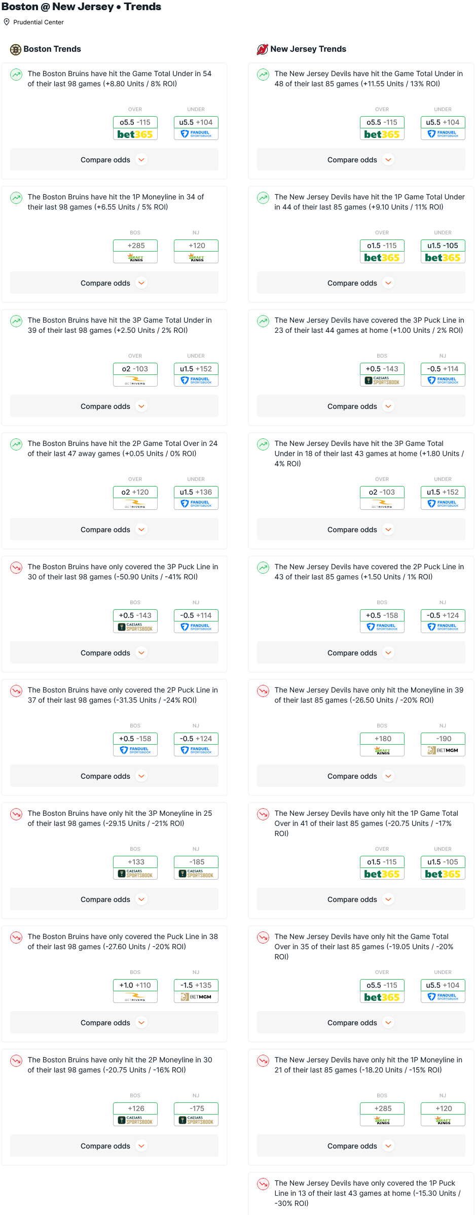Click the Prudential Center location pin icon

pyautogui.click(x=7, y=22)
